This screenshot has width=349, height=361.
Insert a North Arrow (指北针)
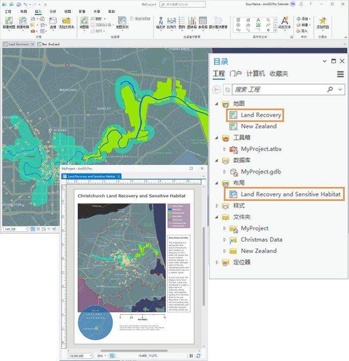coord(161,21)
